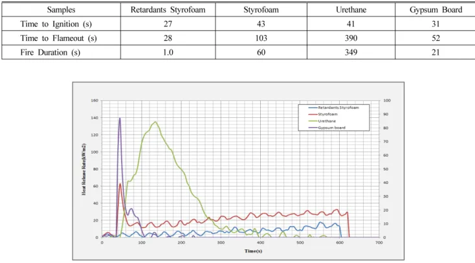Select the 'Time to Ignition (s)' row label
The width and height of the screenshot is (475, 263).
coord(56,24)
